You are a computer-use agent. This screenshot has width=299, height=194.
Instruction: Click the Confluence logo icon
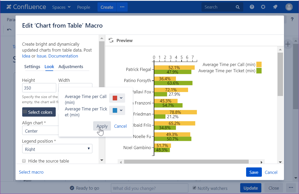9,7
